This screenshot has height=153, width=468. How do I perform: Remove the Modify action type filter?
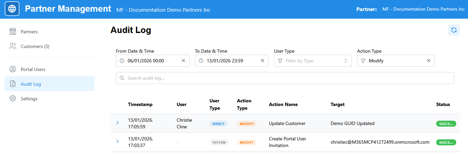click(x=428, y=61)
